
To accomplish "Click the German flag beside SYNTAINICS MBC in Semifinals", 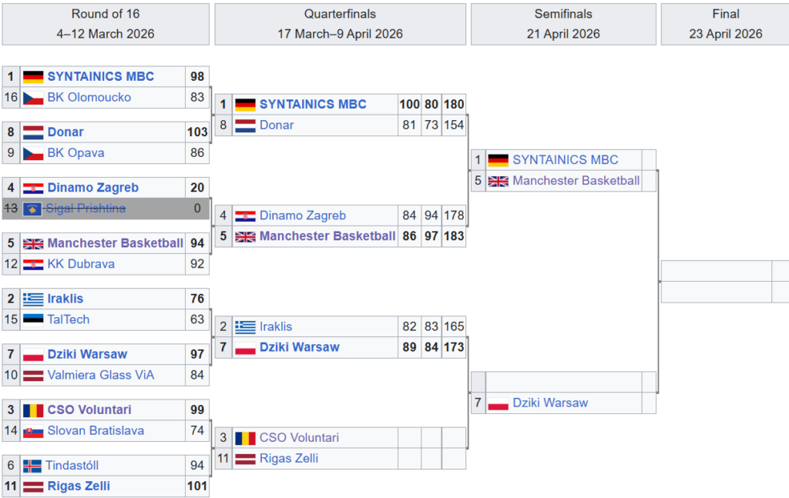I will [x=498, y=160].
